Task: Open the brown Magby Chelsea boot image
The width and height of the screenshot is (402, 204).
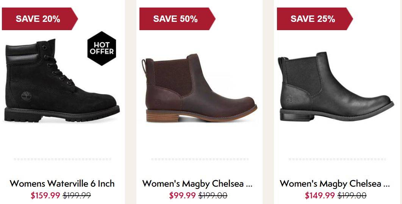Action: coord(199,90)
